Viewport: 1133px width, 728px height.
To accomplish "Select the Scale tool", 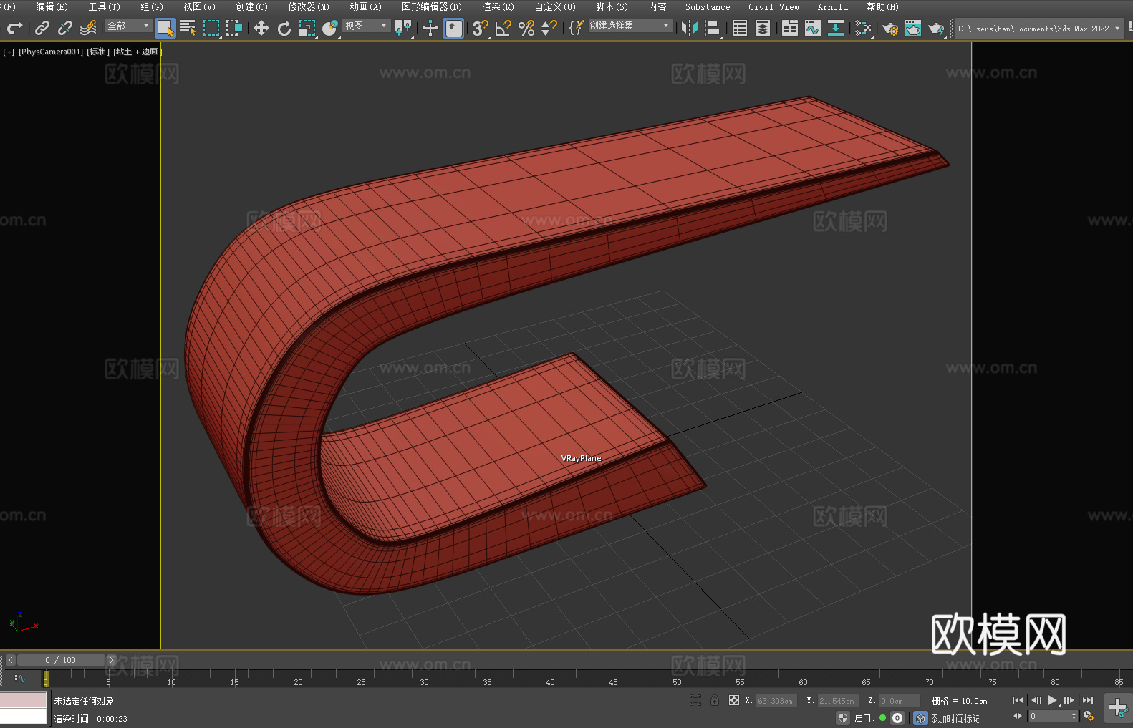I will point(307,28).
